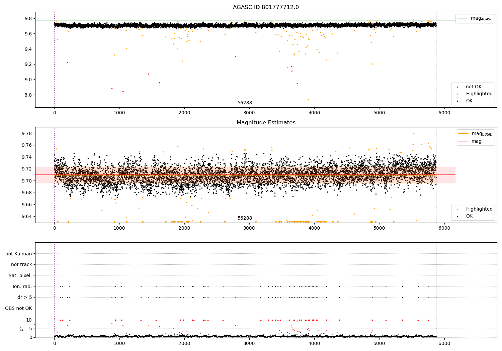This screenshot has width=502, height=351.
Task: Click the red 'not OK' point at mag 9.3
Action: tap(235, 57)
